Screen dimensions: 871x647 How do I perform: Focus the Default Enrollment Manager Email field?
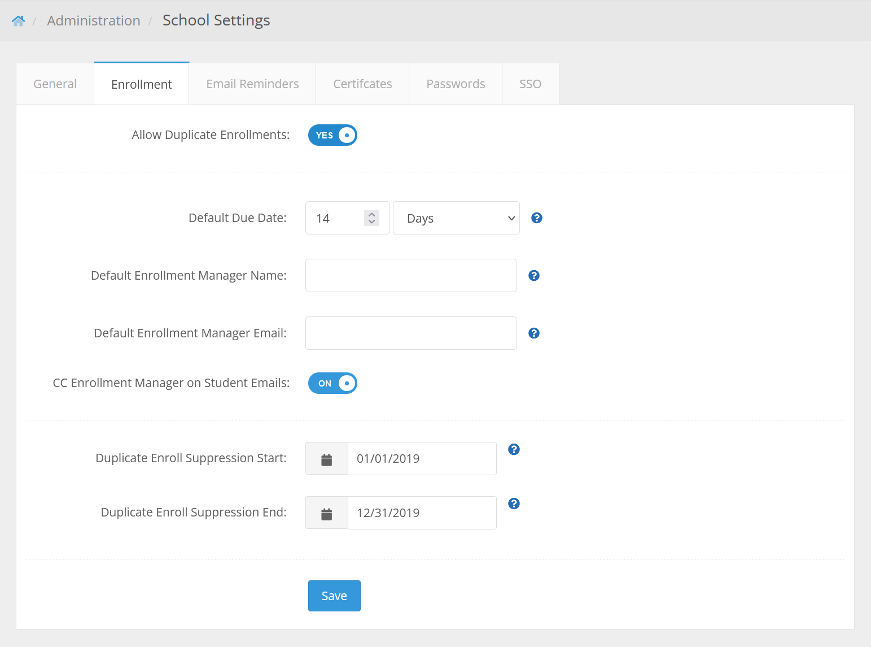coord(411,333)
